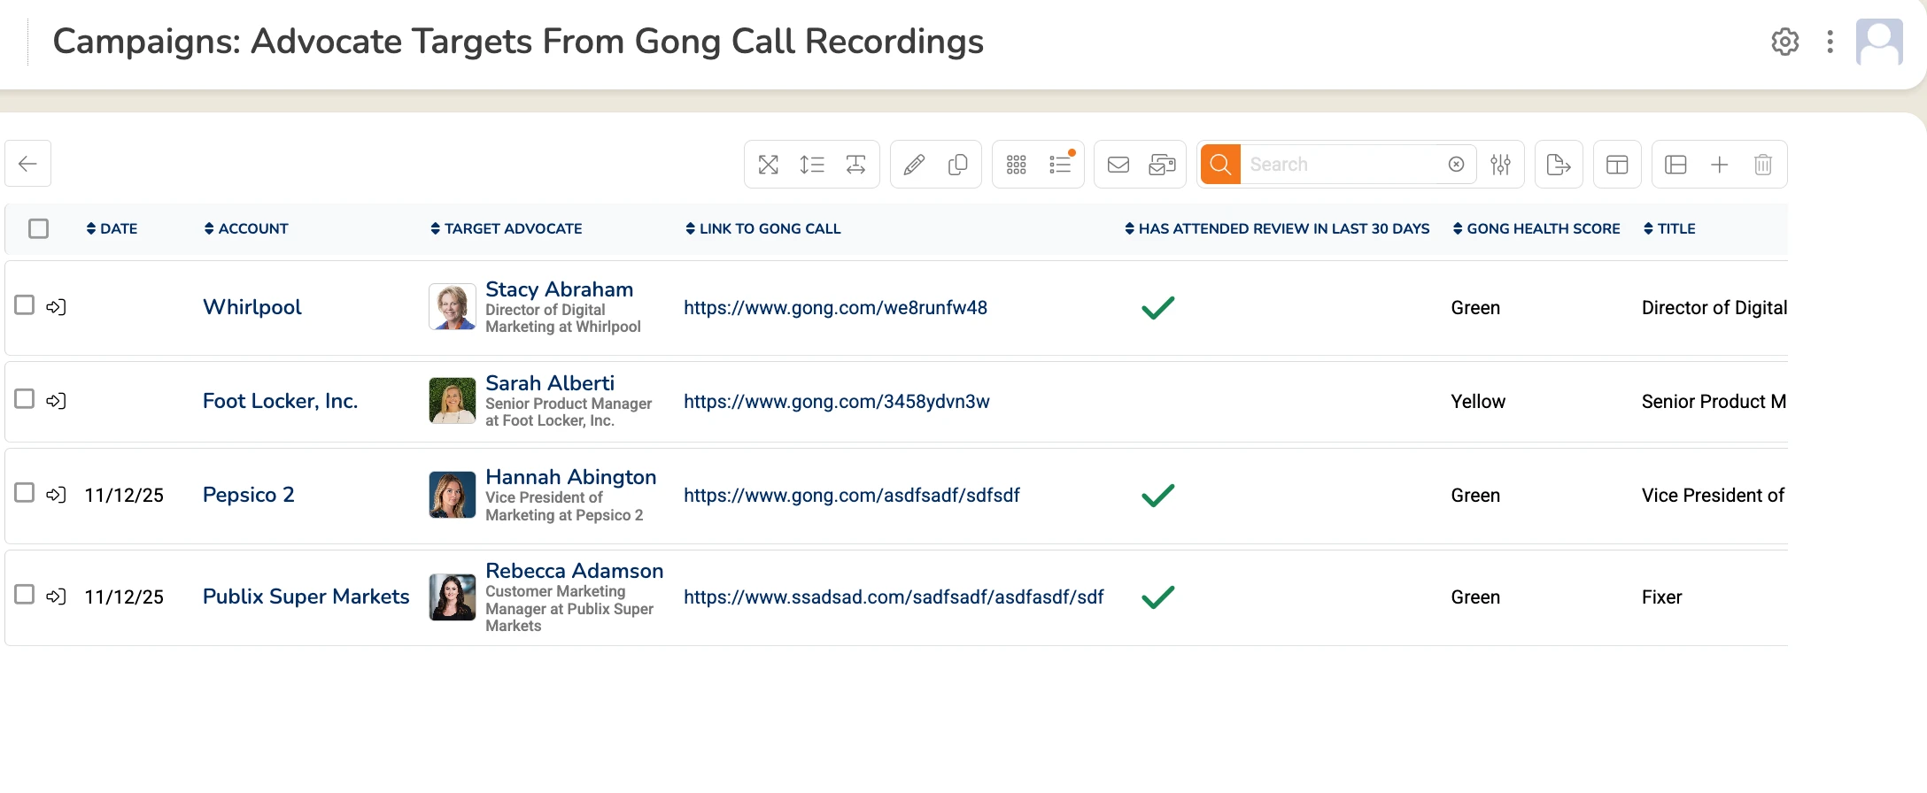The height and width of the screenshot is (793, 1927).
Task: Switch to grid view icon
Action: [1016, 165]
